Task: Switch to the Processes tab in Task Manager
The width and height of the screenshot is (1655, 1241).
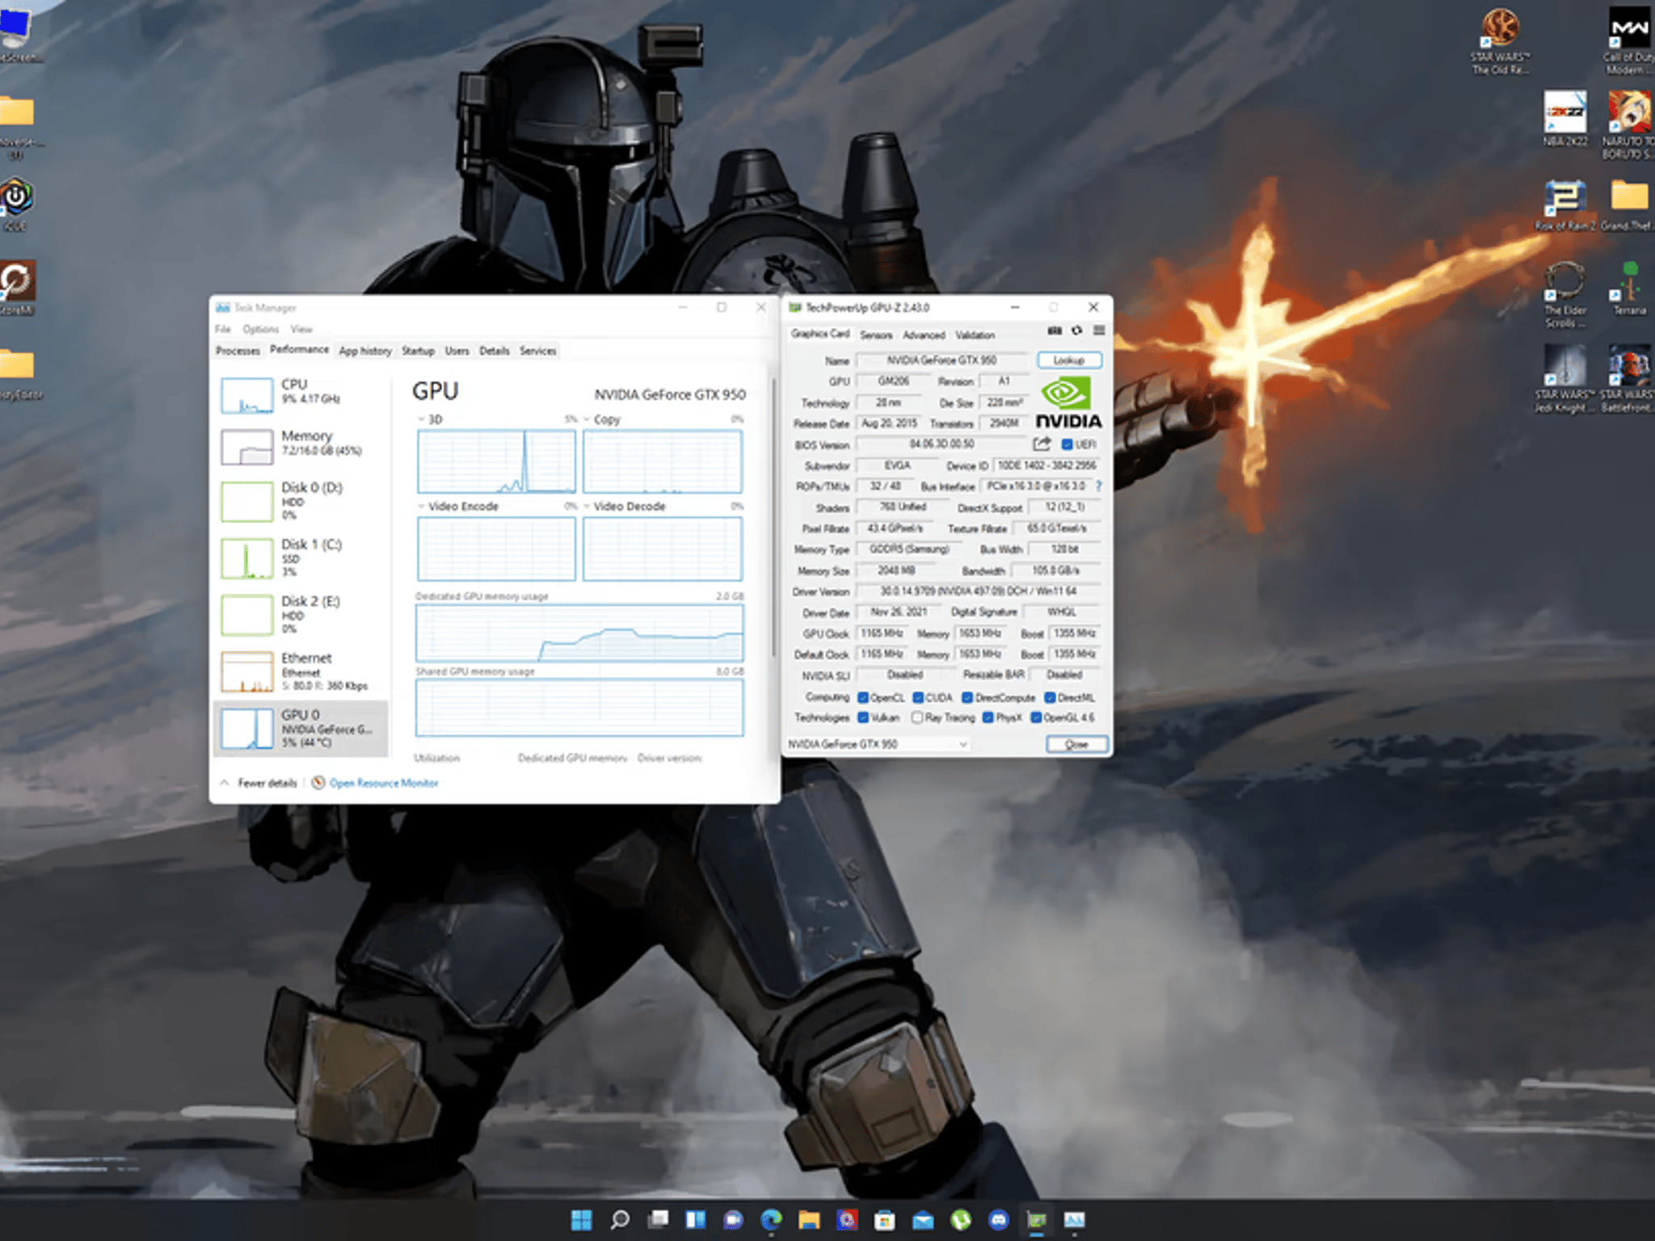Action: click(238, 351)
